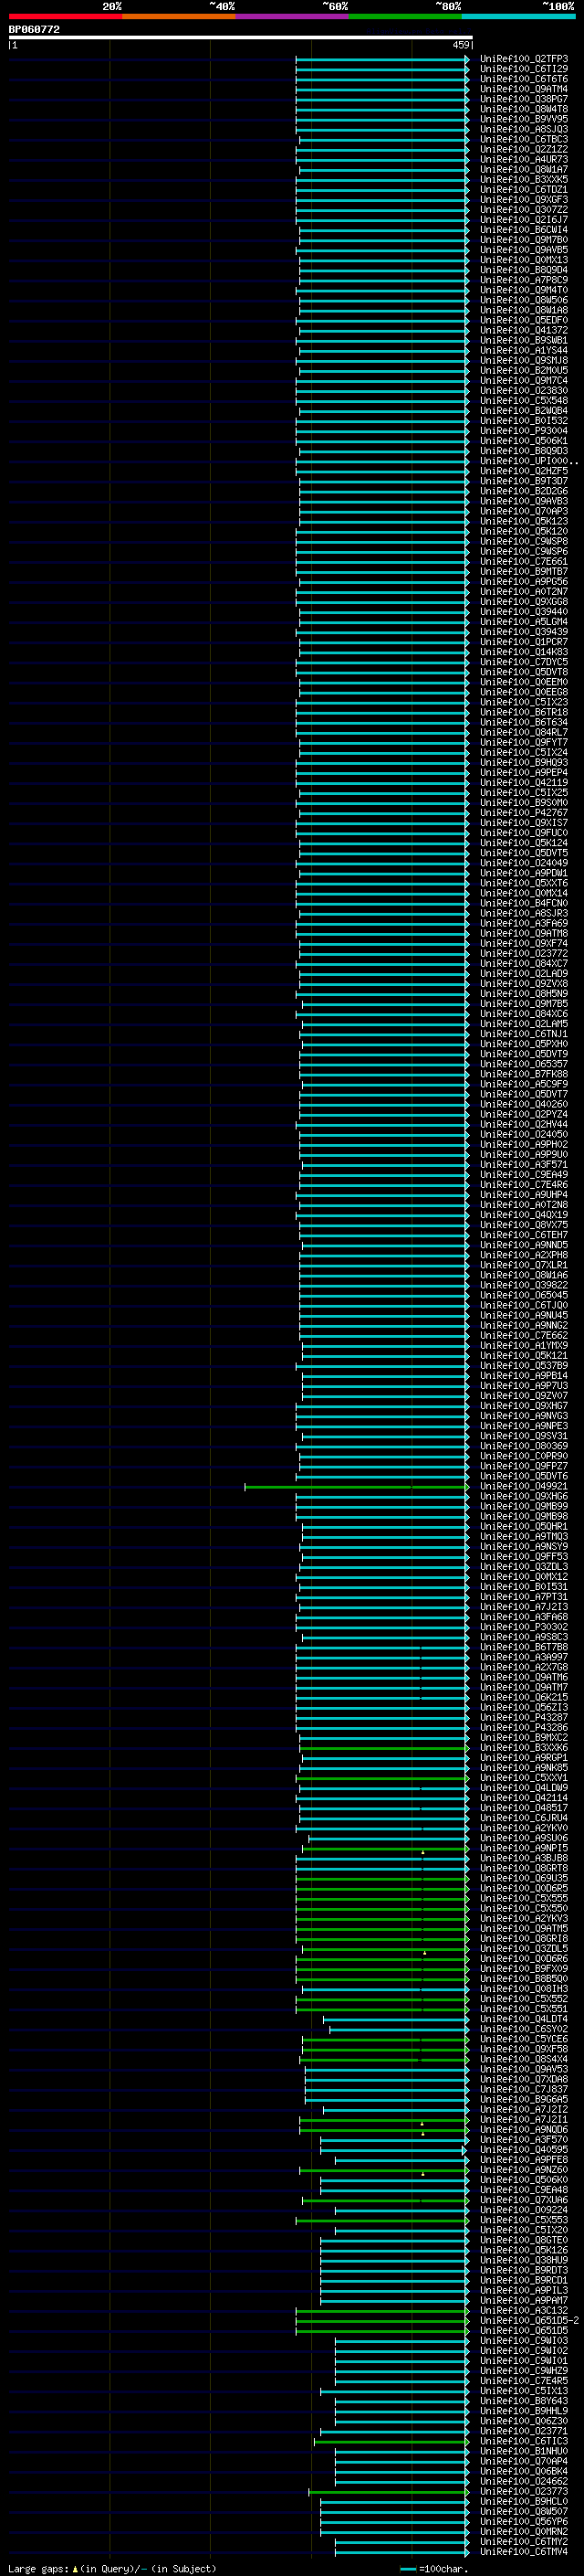
Task: Click the white query sequence ruler bar
Action: click(241, 38)
